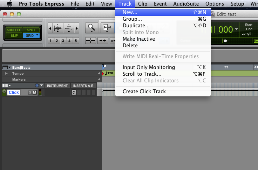Image resolution: width=258 pixels, height=170 pixels.
Task: Select Create Click Track menu item
Action: click(x=144, y=91)
